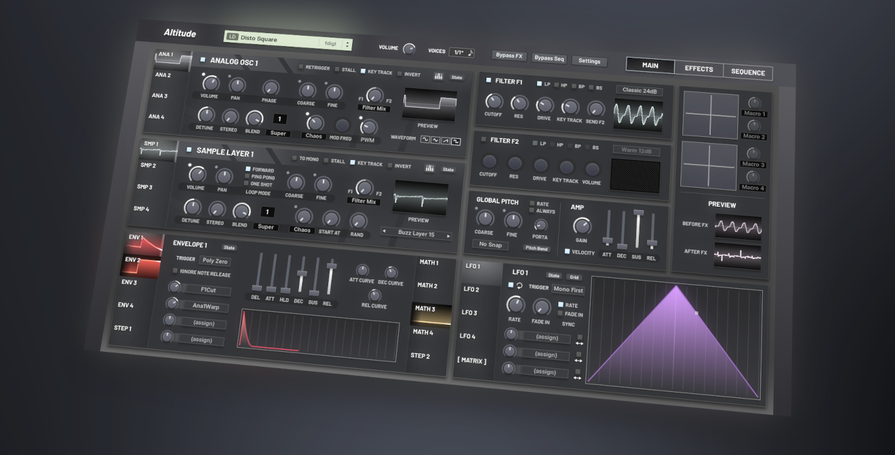Toggle the Velocity checkbox in Amp
895x455 pixels.
tap(567, 251)
